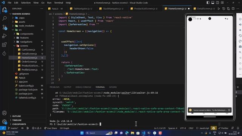The image size is (242, 136).
Task: Open the Source Control view
Action: [4, 28]
